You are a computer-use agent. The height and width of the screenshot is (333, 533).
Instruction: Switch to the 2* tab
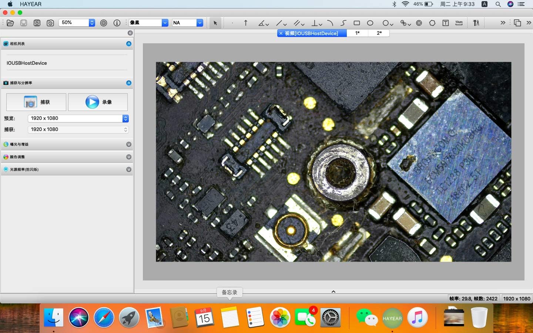coord(379,33)
